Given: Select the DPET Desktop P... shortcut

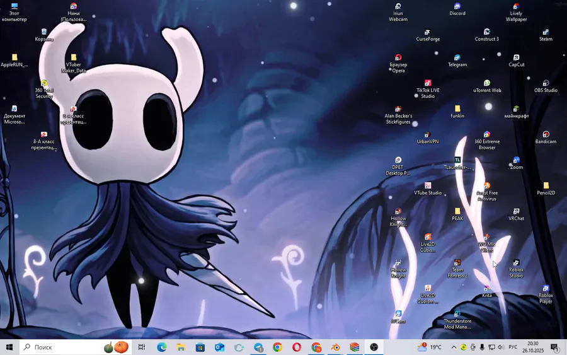Looking at the screenshot, I should pos(398,166).
